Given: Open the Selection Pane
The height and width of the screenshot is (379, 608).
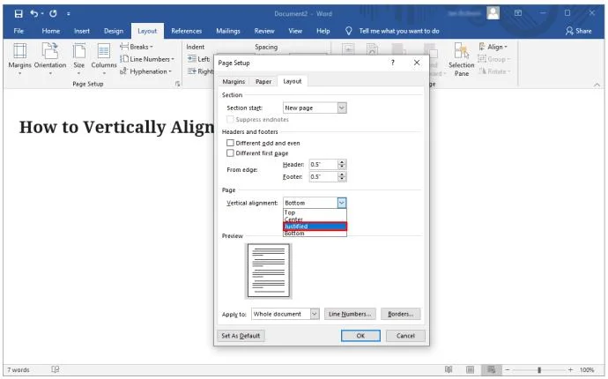Looking at the screenshot, I should tap(462, 59).
